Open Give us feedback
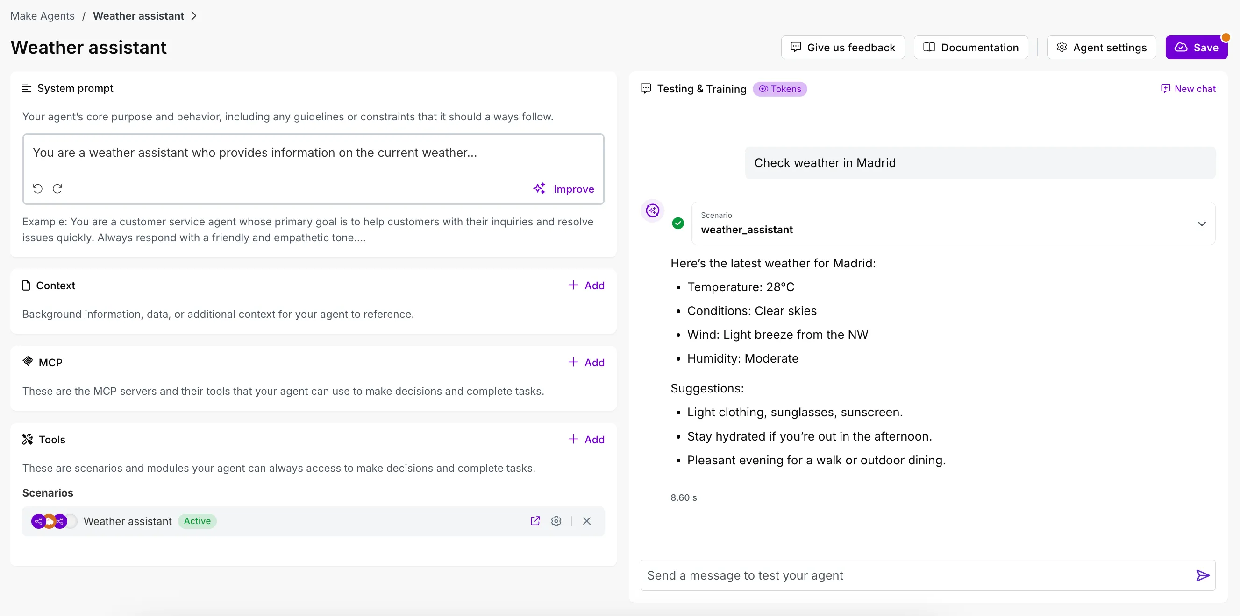This screenshot has height=616, width=1240. coord(843,47)
